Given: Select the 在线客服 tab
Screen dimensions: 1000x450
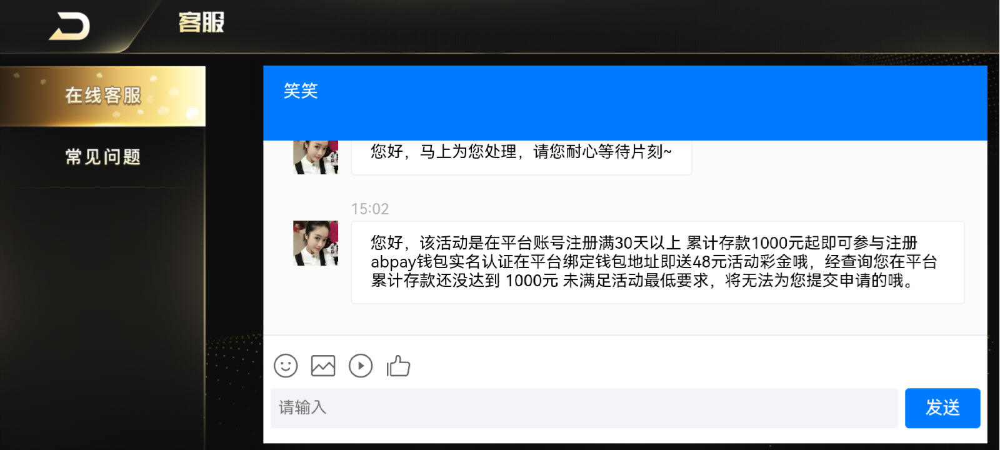Looking at the screenshot, I should 102,96.
